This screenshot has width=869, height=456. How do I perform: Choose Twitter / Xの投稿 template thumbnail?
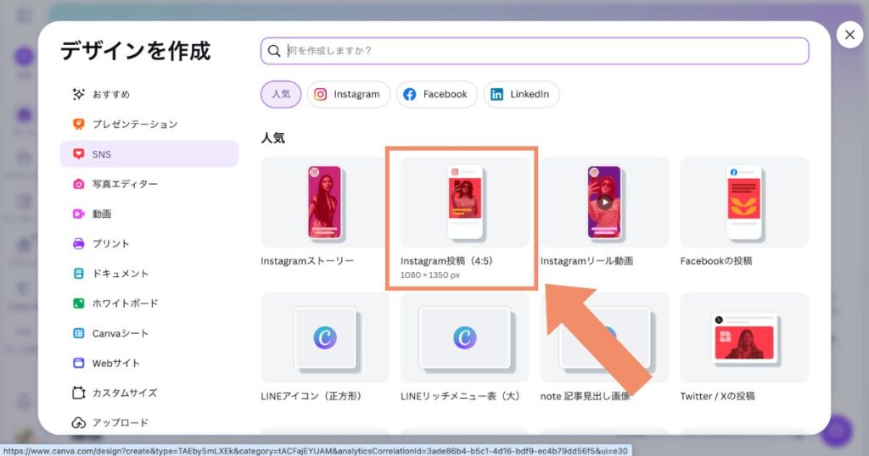tap(744, 337)
